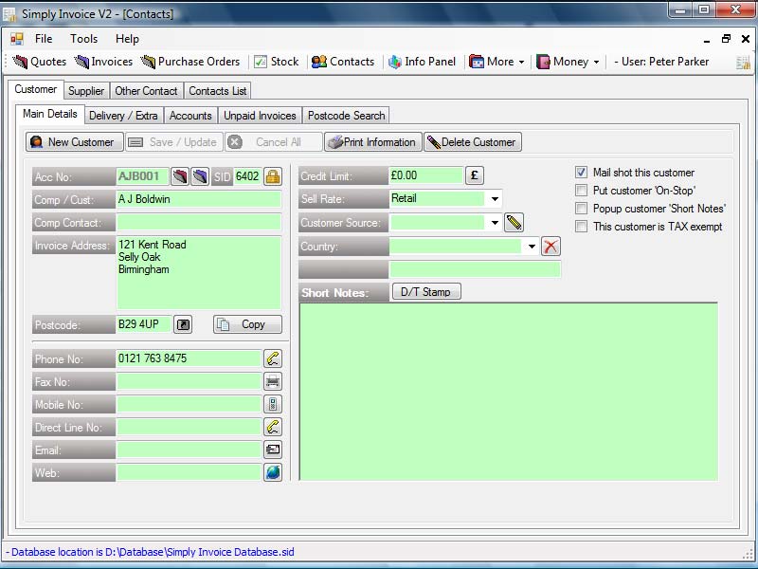Click the application icon beside File menu
This screenshot has height=569, width=758.
click(x=17, y=39)
